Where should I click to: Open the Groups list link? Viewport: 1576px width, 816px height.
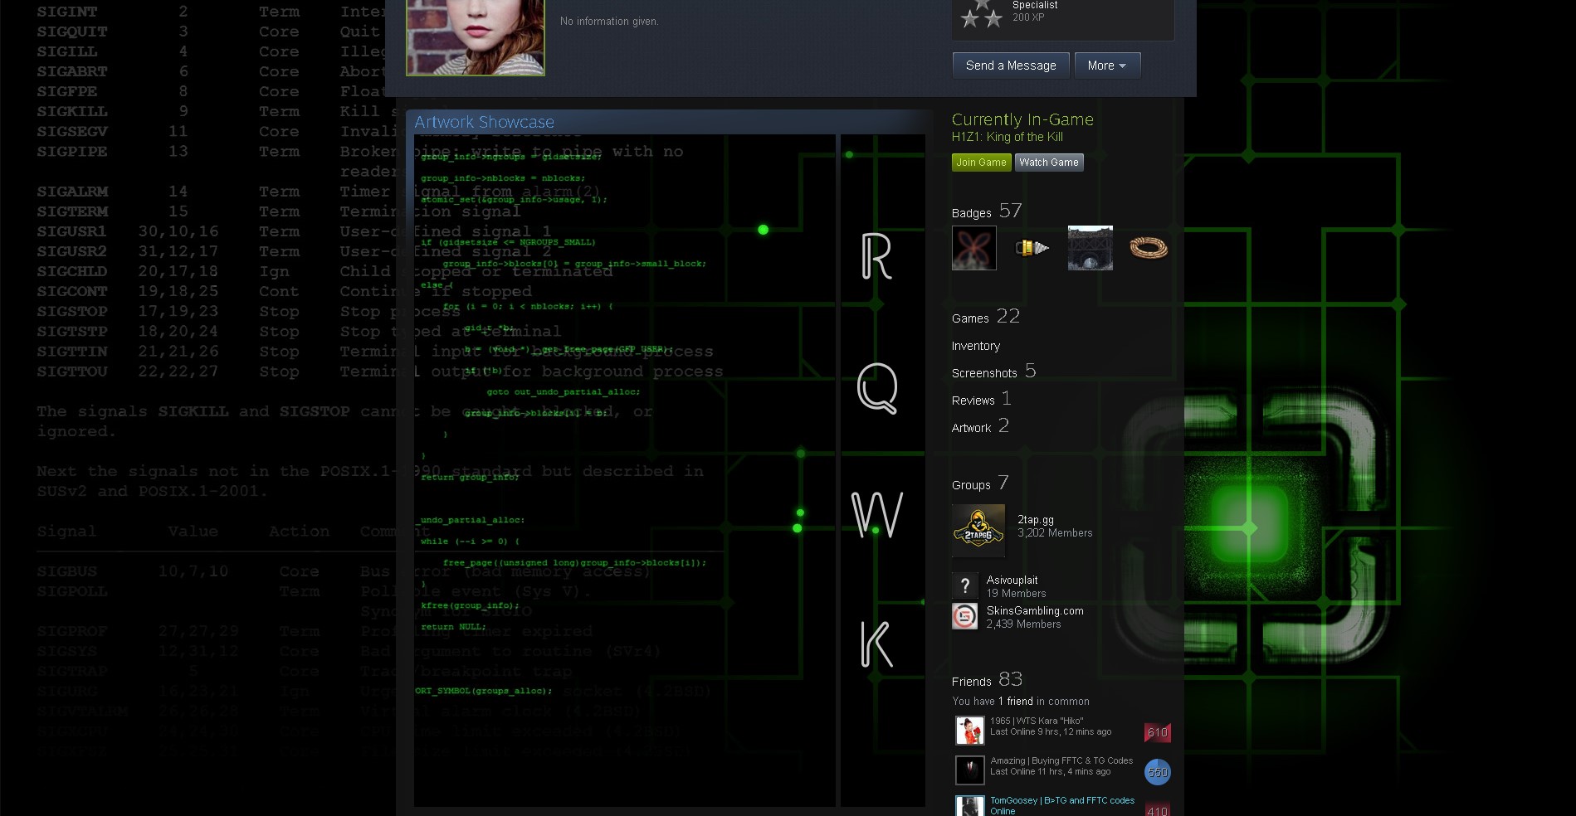(x=980, y=483)
